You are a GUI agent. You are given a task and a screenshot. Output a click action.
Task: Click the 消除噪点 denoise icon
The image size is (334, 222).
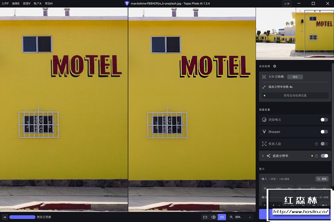[264, 120]
